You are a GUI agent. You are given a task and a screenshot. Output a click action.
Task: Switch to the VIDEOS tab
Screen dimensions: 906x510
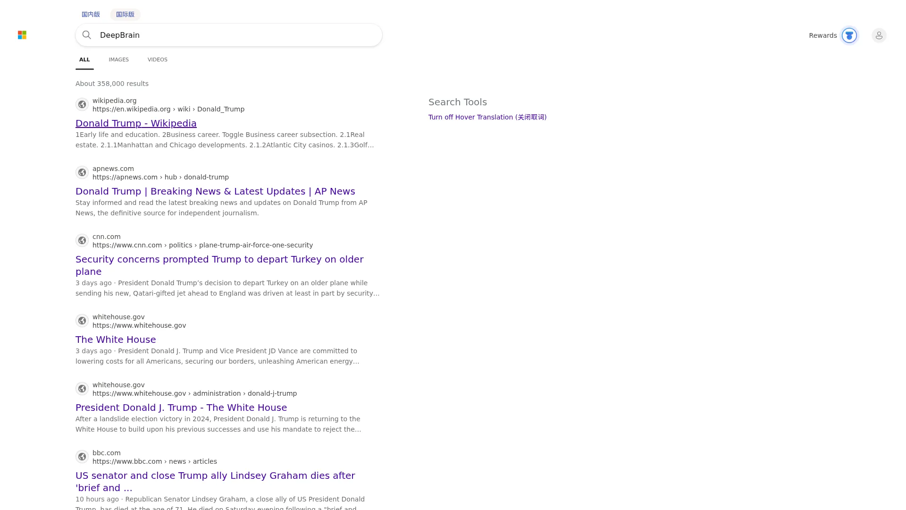(x=158, y=59)
